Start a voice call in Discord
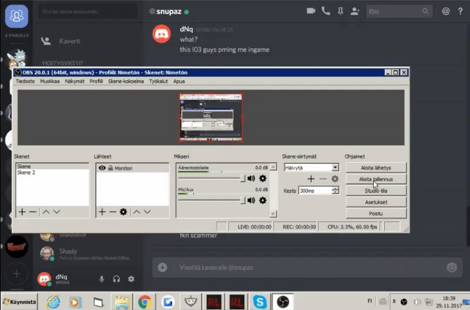 tap(326, 11)
